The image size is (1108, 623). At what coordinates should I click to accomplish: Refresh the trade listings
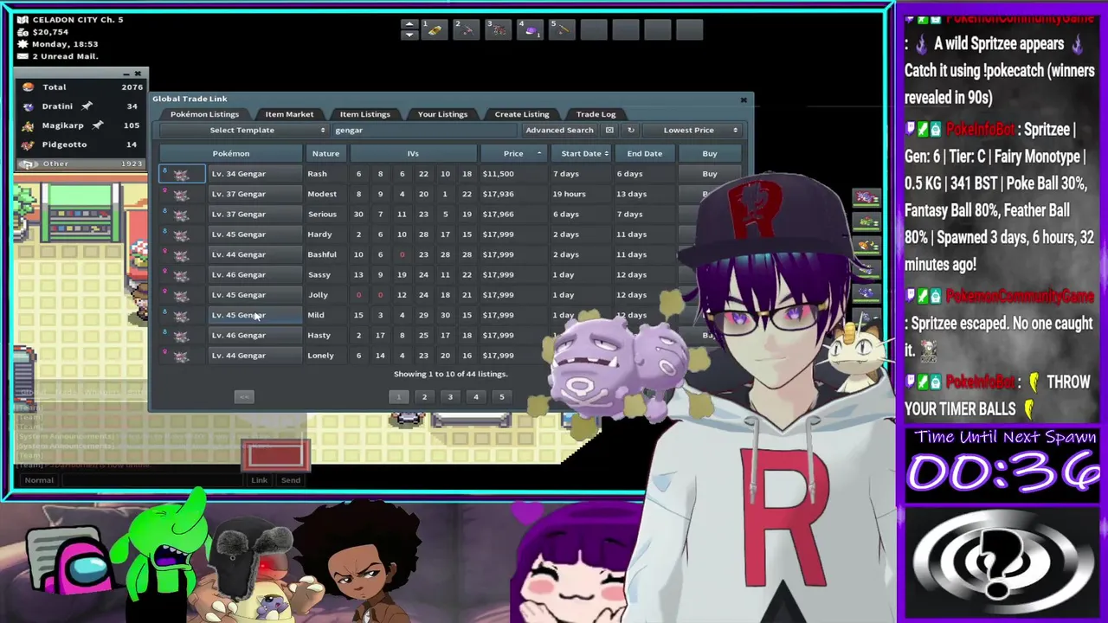pyautogui.click(x=630, y=130)
